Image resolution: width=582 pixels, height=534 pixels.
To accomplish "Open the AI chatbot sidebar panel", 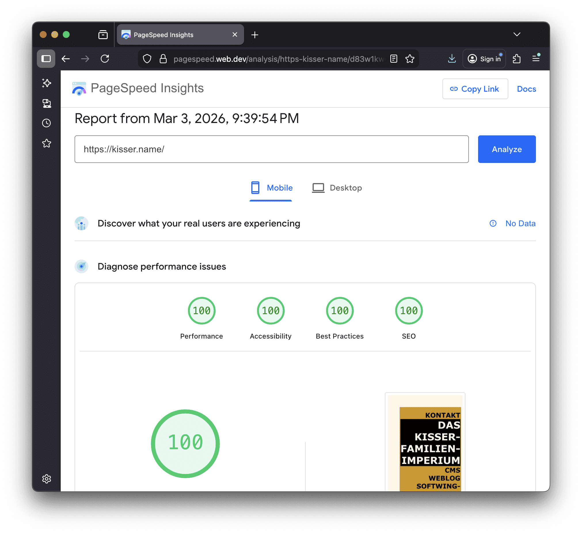I will pos(46,83).
